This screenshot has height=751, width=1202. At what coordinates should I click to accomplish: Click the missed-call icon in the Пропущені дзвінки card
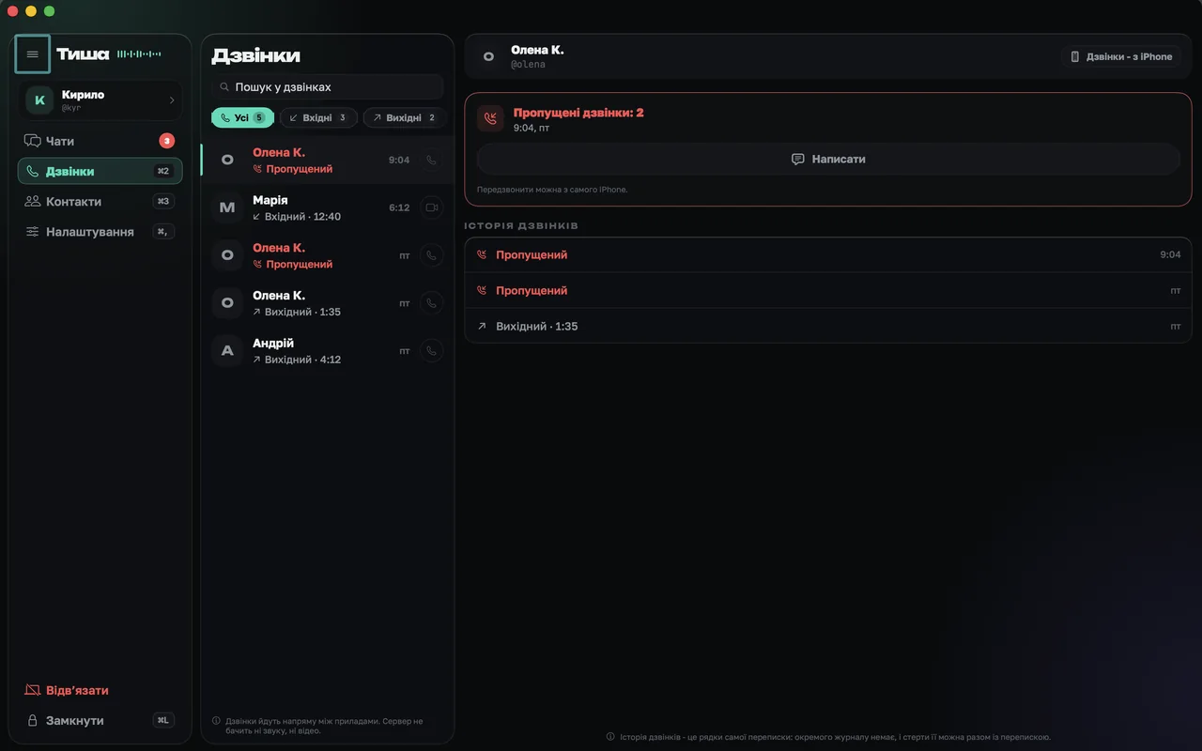click(490, 118)
